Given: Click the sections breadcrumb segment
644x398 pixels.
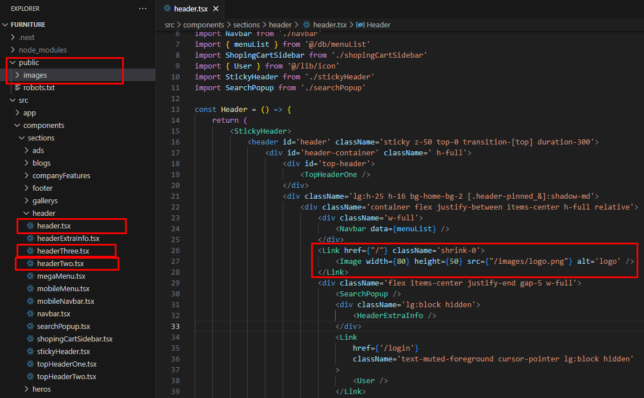Looking at the screenshot, I should point(246,25).
